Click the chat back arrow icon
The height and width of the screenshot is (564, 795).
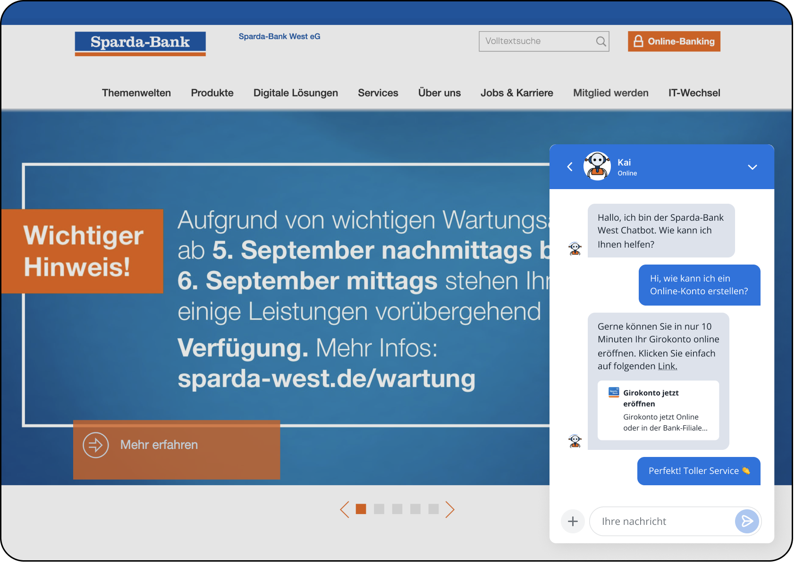570,166
